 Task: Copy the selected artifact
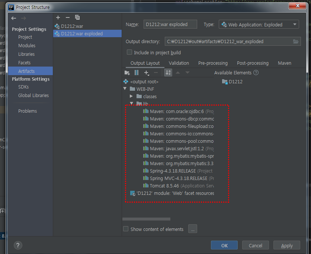[x=77, y=17]
